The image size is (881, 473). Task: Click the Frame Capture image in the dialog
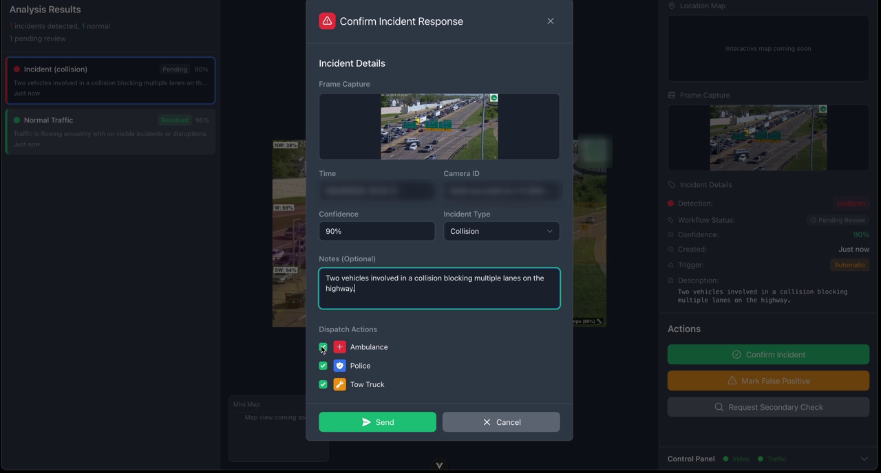click(439, 126)
